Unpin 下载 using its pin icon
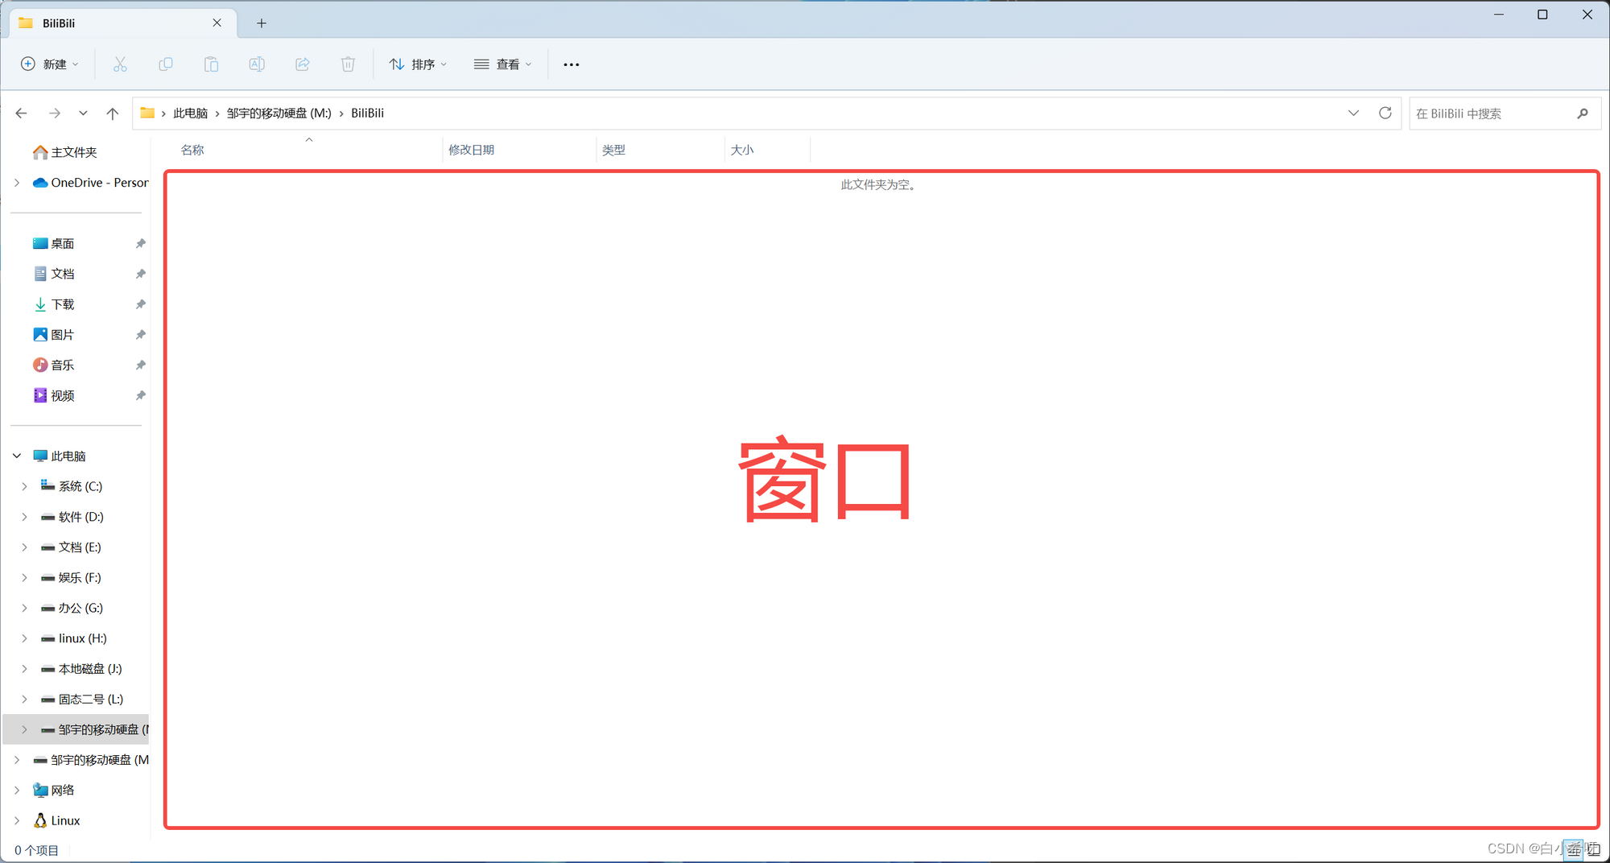Screen dimensions: 1610x863 141,304
